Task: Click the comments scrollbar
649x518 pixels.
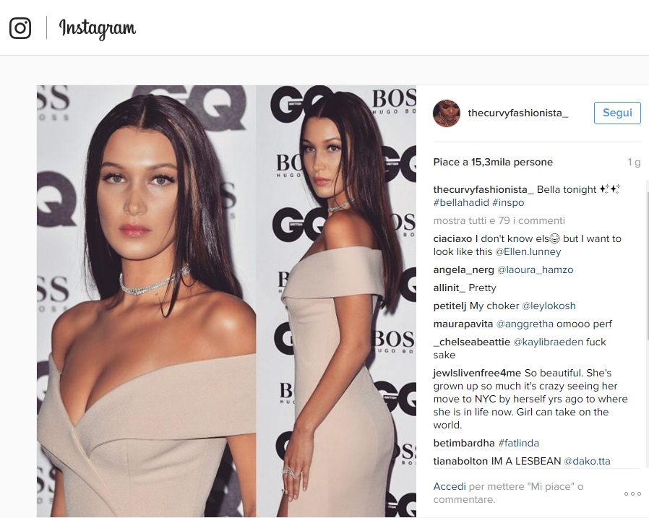Action: [x=646, y=325]
